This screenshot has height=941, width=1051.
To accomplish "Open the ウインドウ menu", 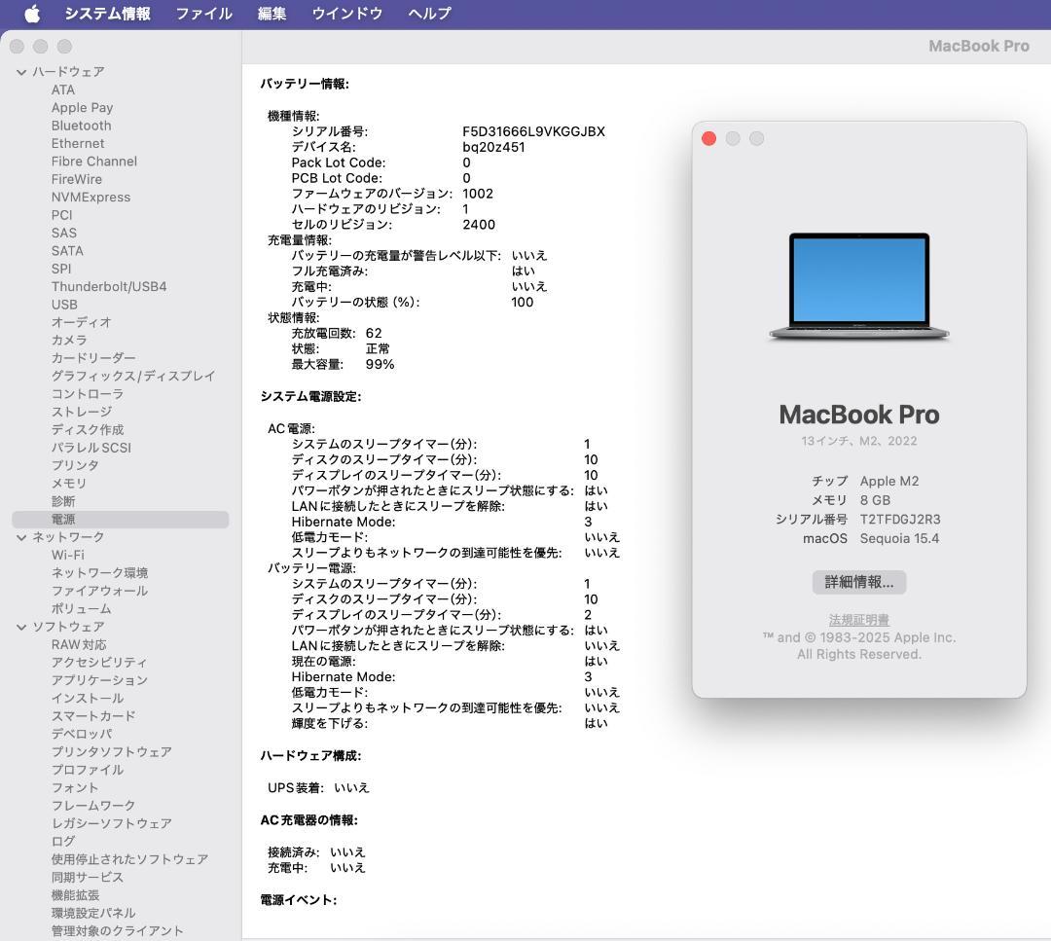I will pyautogui.click(x=346, y=14).
